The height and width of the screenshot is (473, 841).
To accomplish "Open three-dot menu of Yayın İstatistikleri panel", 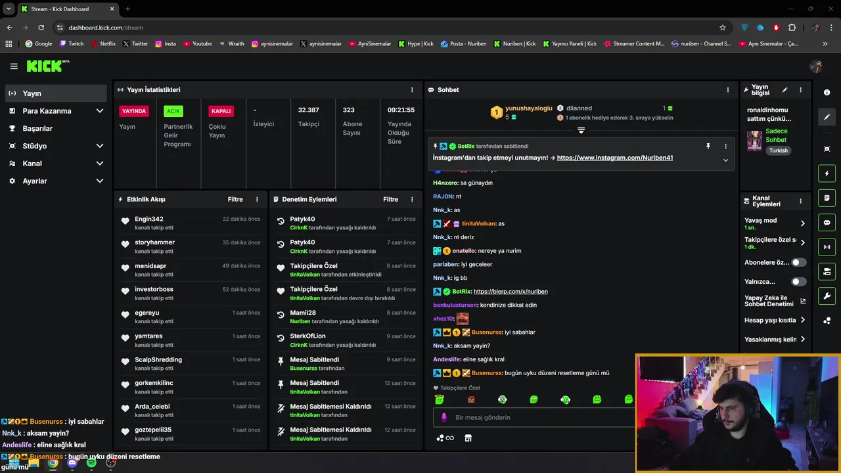I will (x=413, y=90).
